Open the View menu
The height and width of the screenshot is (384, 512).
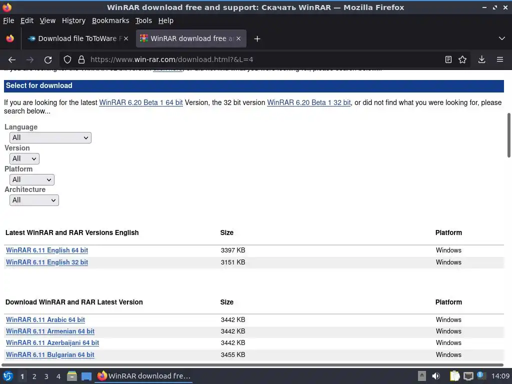tap(47, 20)
